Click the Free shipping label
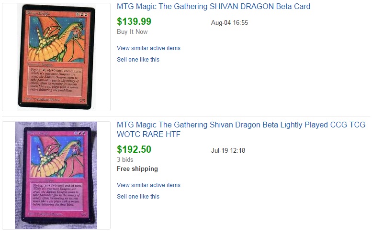 [137, 169]
